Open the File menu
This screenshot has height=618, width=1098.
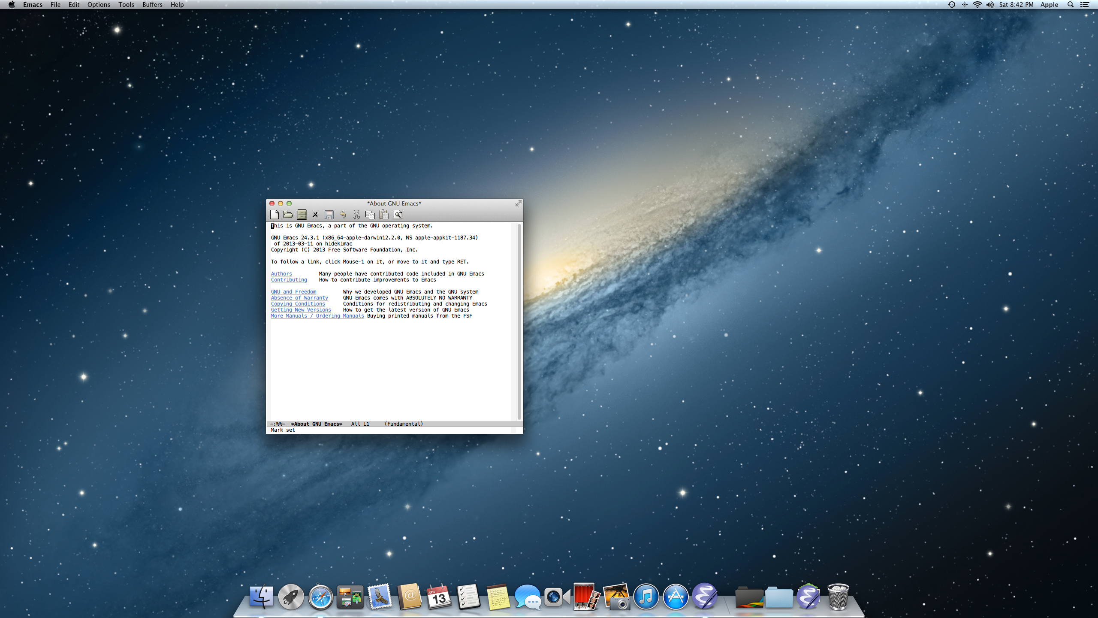pos(55,5)
